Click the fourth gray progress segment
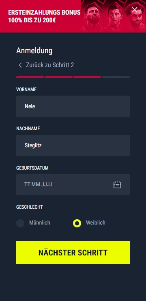The image size is (146, 301). (116, 77)
